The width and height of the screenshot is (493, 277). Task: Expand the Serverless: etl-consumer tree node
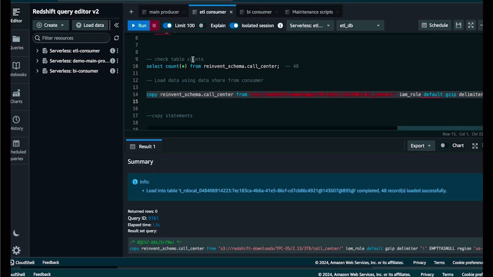(x=37, y=51)
